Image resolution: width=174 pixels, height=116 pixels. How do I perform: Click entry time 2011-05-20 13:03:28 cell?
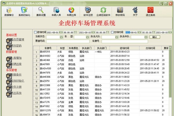[x=124, y=102]
